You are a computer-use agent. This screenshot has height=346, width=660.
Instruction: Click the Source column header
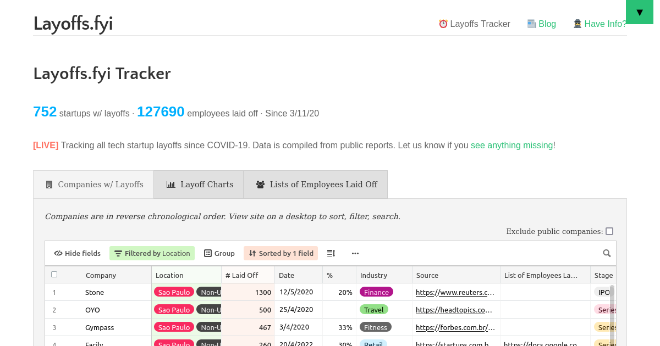coord(456,275)
